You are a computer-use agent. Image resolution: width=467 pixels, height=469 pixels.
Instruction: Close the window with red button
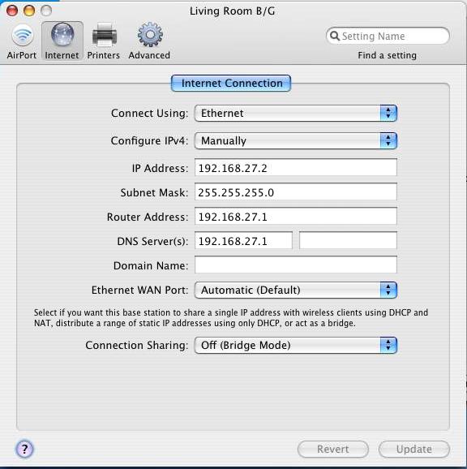[12, 11]
